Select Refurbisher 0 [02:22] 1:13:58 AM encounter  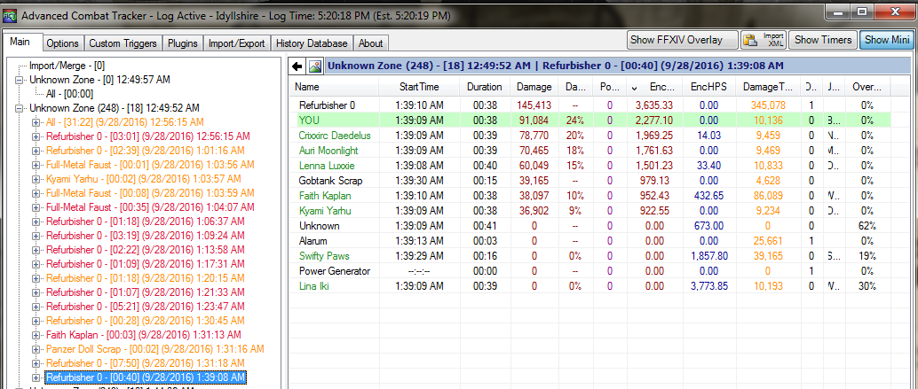click(x=146, y=250)
